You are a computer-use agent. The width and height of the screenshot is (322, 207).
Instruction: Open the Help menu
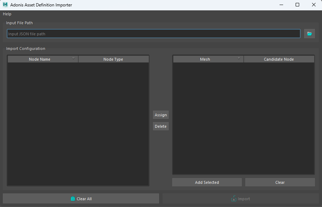click(x=7, y=14)
